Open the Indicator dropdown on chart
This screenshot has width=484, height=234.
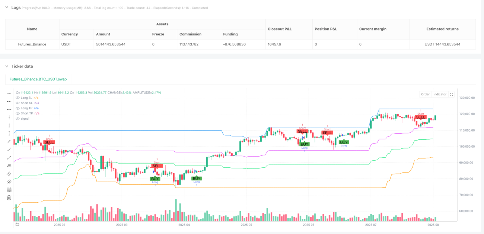pos(440,94)
